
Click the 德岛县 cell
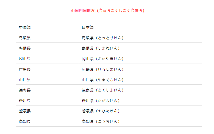pyautogui.click(x=48, y=90)
